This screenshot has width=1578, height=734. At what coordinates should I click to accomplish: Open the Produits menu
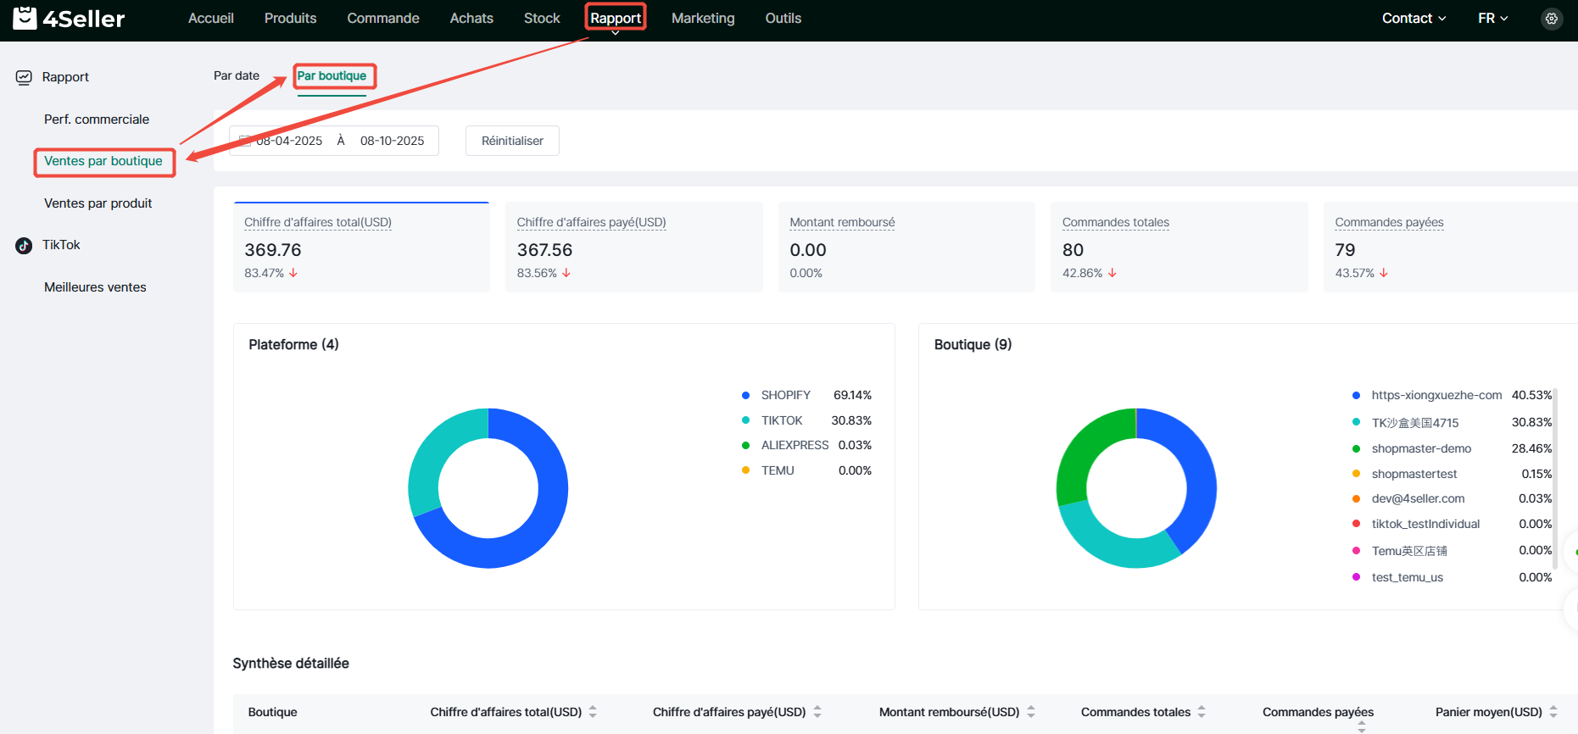(x=290, y=18)
